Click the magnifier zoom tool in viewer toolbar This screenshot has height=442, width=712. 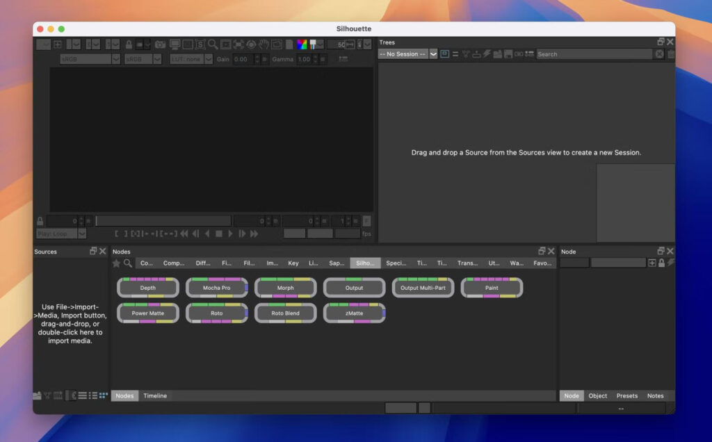point(213,44)
